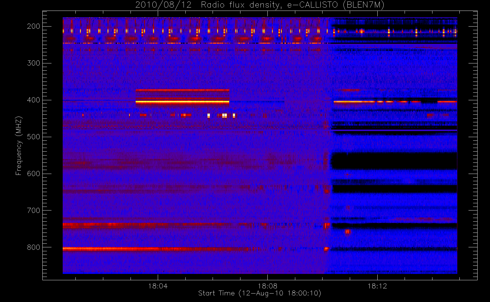The height and width of the screenshot is (302, 490).
Task: Click the 700 frequency tick label
Action: [x=34, y=210]
